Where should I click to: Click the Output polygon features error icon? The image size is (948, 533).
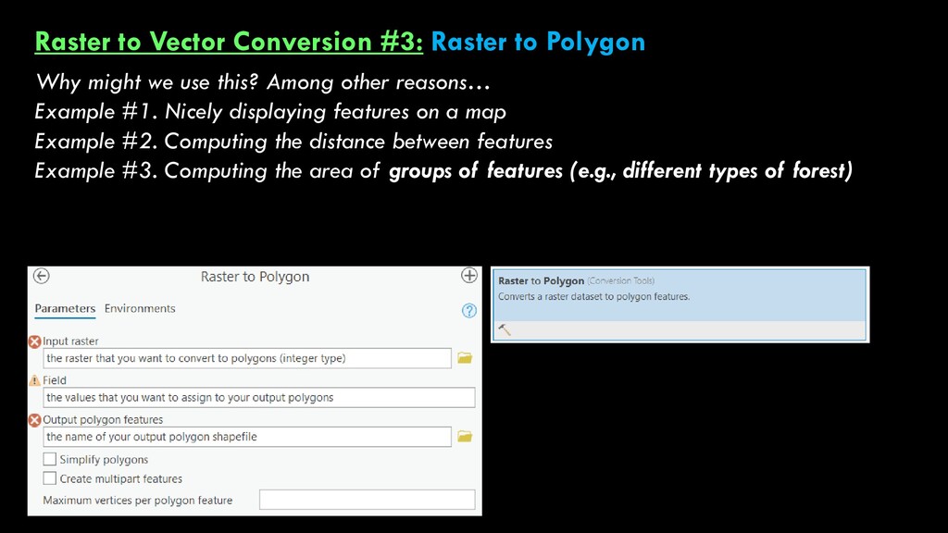pos(34,420)
